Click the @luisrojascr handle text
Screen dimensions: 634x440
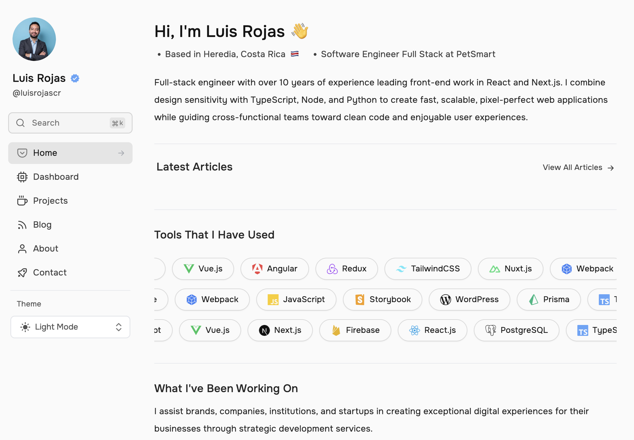pyautogui.click(x=37, y=93)
